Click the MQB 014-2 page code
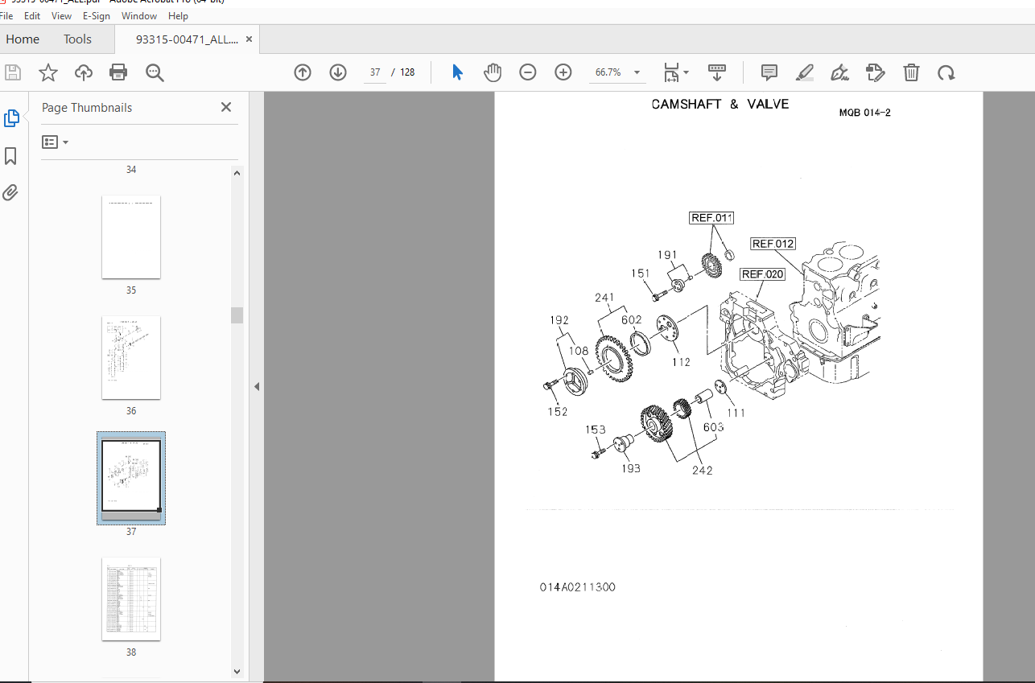Viewport: 1035px width, 683px height. [864, 113]
